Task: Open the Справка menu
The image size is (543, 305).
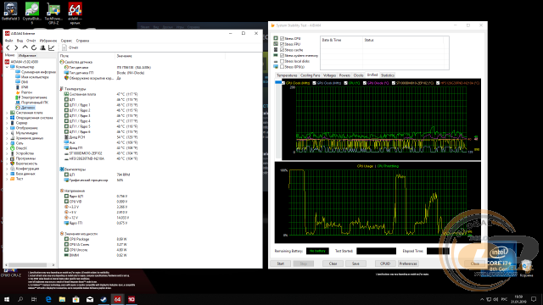Action: [x=82, y=41]
